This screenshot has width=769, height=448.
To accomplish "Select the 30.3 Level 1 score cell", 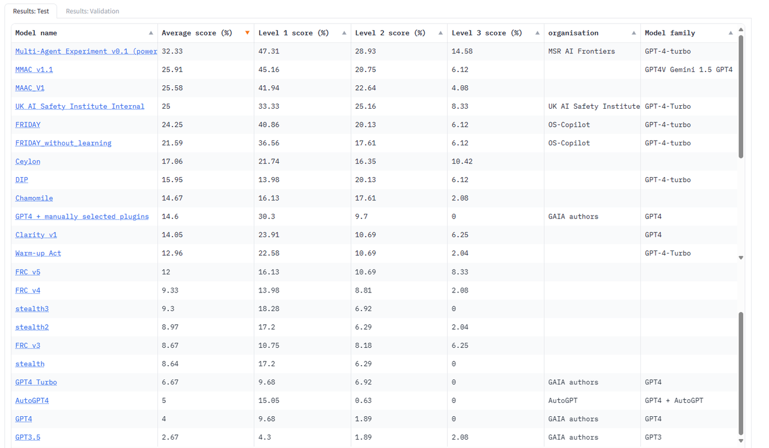I will click(x=302, y=217).
